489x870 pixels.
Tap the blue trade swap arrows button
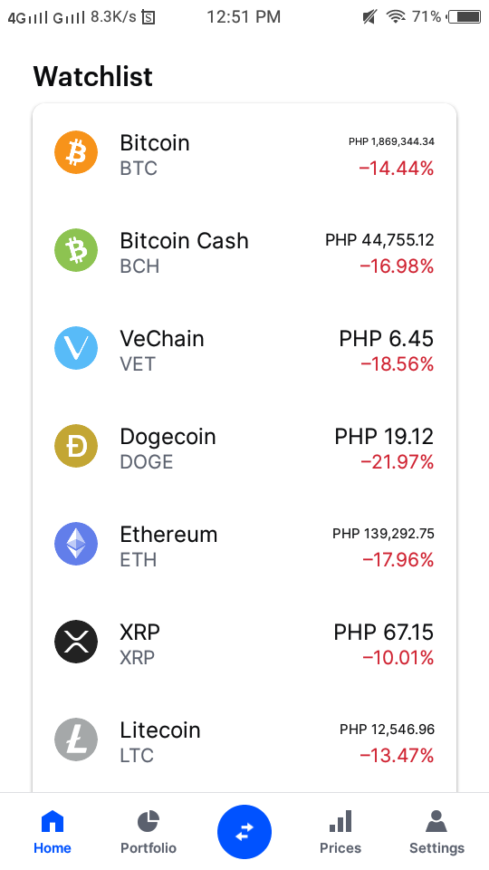[x=244, y=832]
